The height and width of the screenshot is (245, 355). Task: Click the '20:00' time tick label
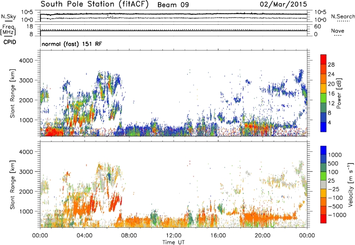262,236
